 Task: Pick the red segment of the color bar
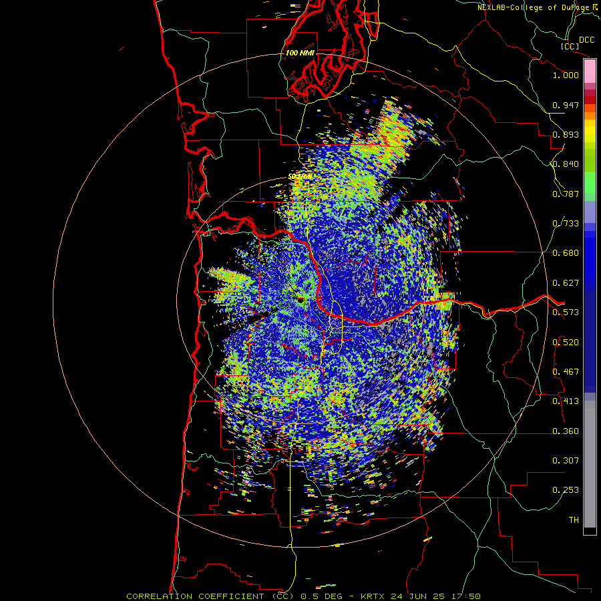coord(590,99)
